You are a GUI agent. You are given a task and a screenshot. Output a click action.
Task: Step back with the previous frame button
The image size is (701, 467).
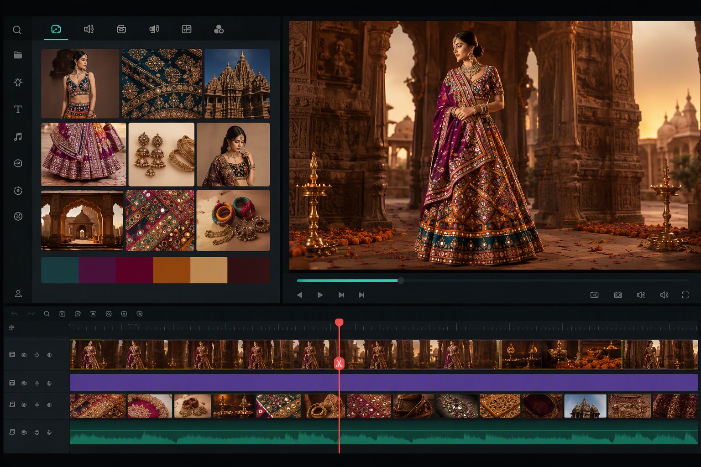click(x=299, y=295)
